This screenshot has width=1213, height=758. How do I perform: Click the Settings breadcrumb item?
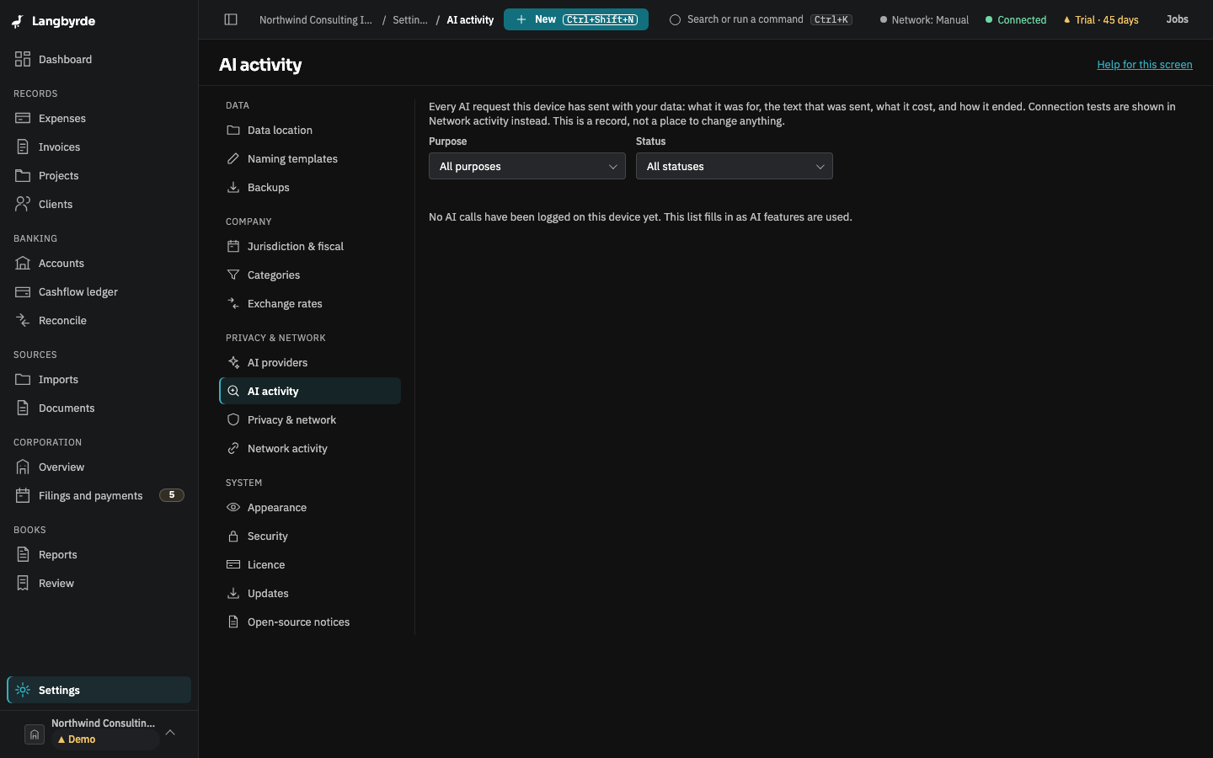pos(410,19)
